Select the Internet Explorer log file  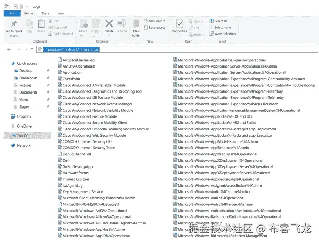pos(74,179)
